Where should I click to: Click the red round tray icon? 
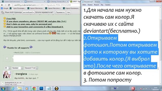pos(133,88)
